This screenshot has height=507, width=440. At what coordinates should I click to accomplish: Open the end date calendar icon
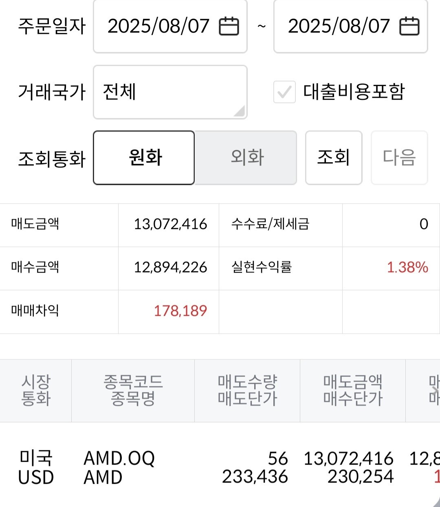click(x=409, y=26)
